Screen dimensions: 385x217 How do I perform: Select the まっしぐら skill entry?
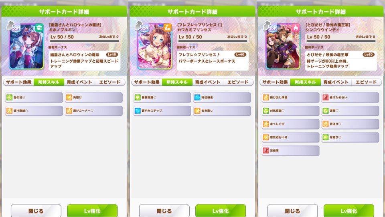(290, 124)
